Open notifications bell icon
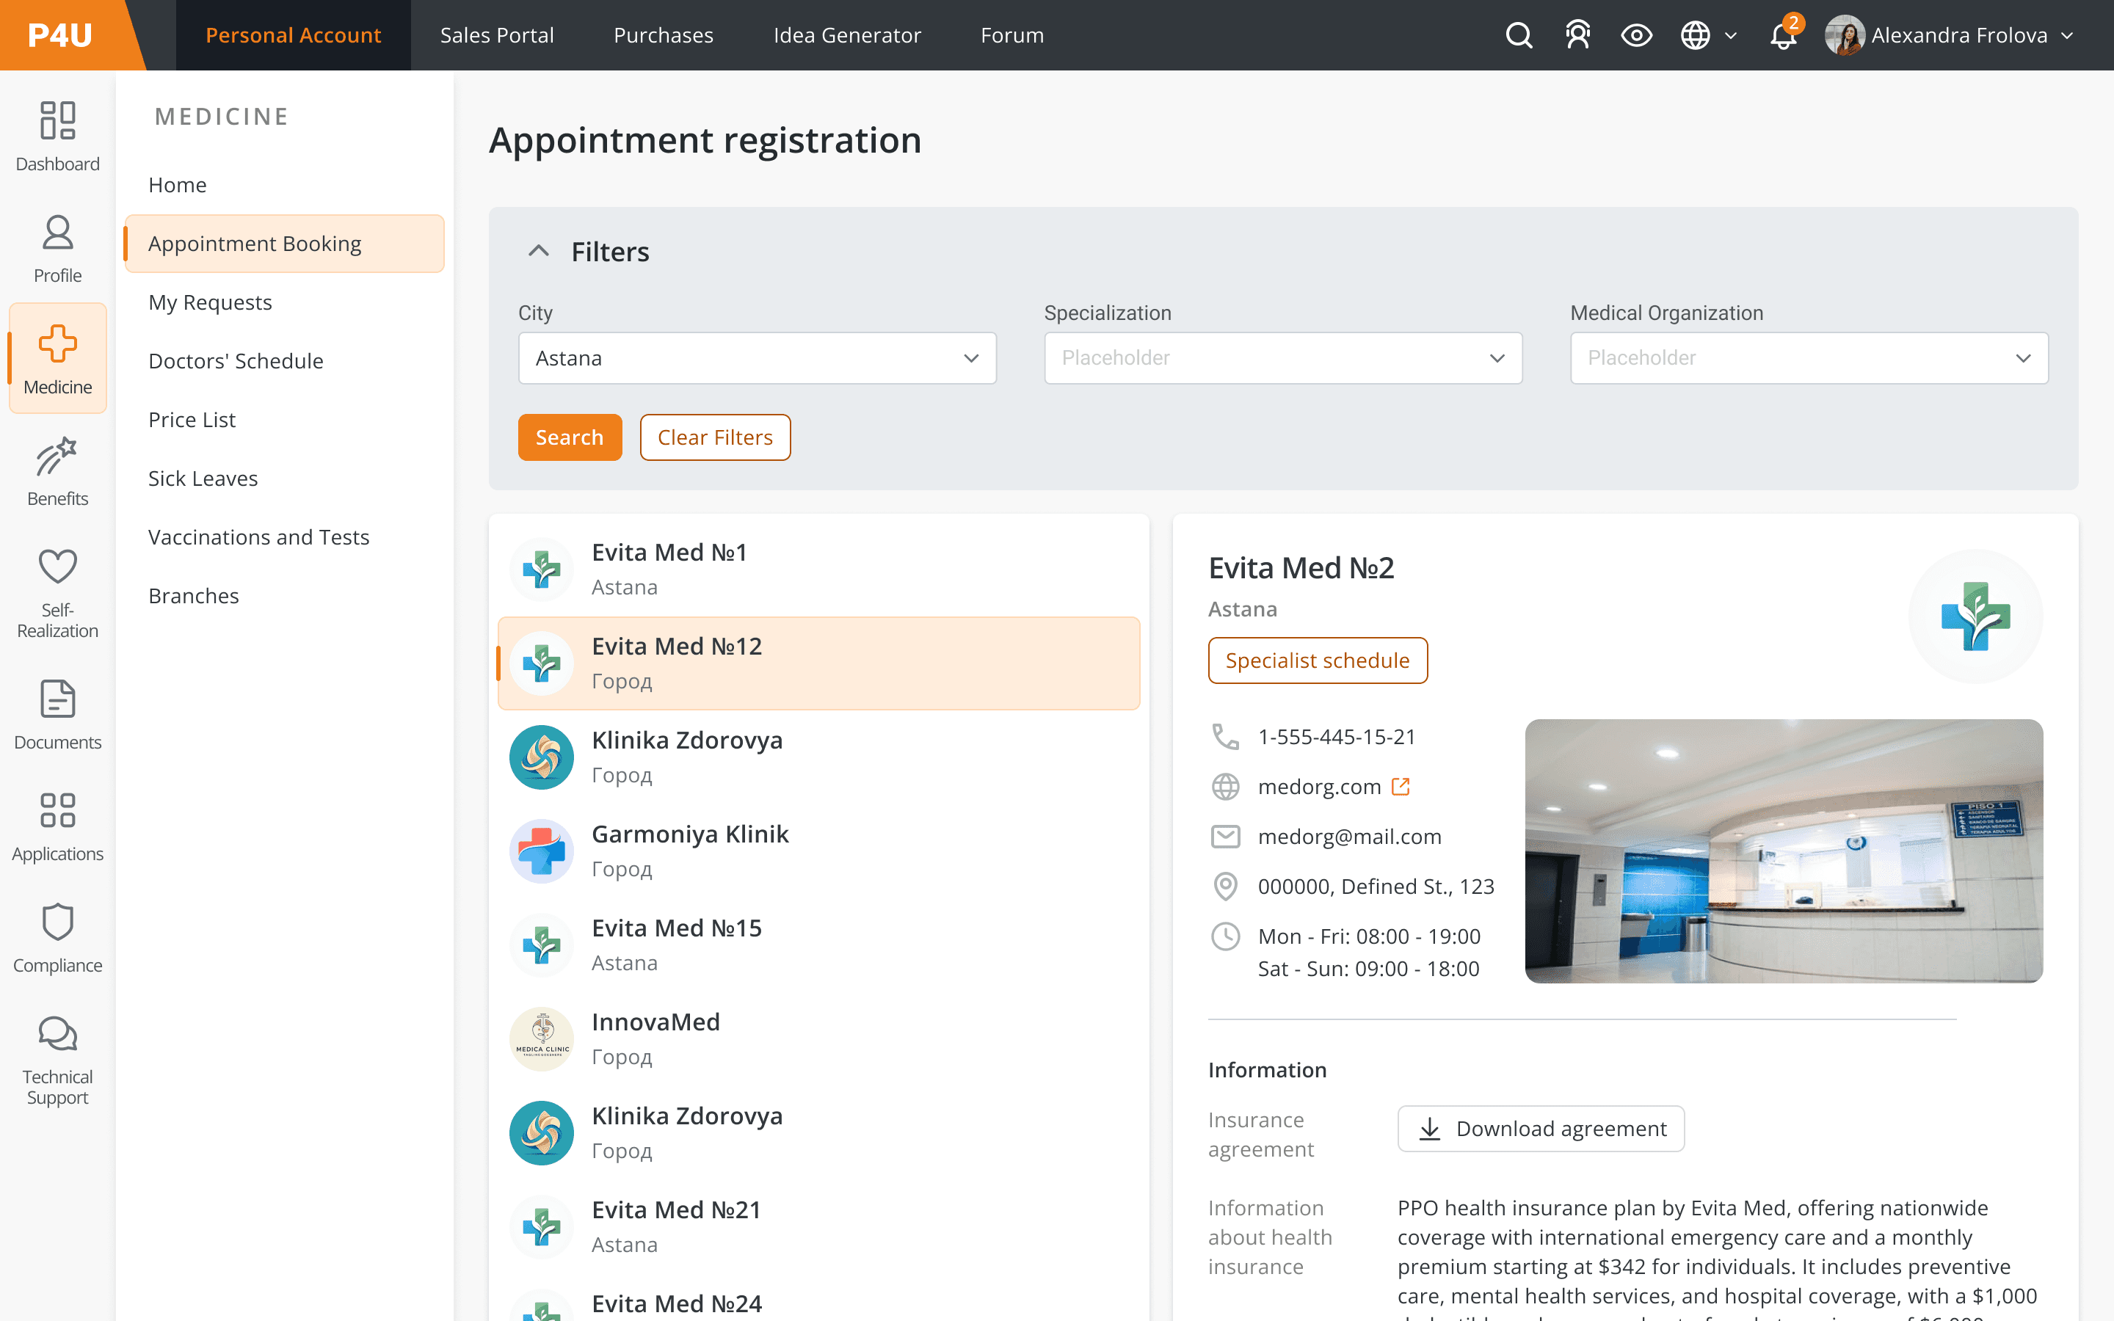The image size is (2114, 1321). click(1782, 35)
